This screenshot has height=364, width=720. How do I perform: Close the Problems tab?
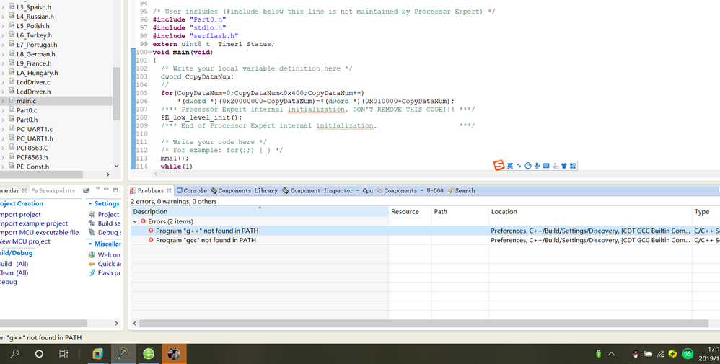pyautogui.click(x=169, y=190)
